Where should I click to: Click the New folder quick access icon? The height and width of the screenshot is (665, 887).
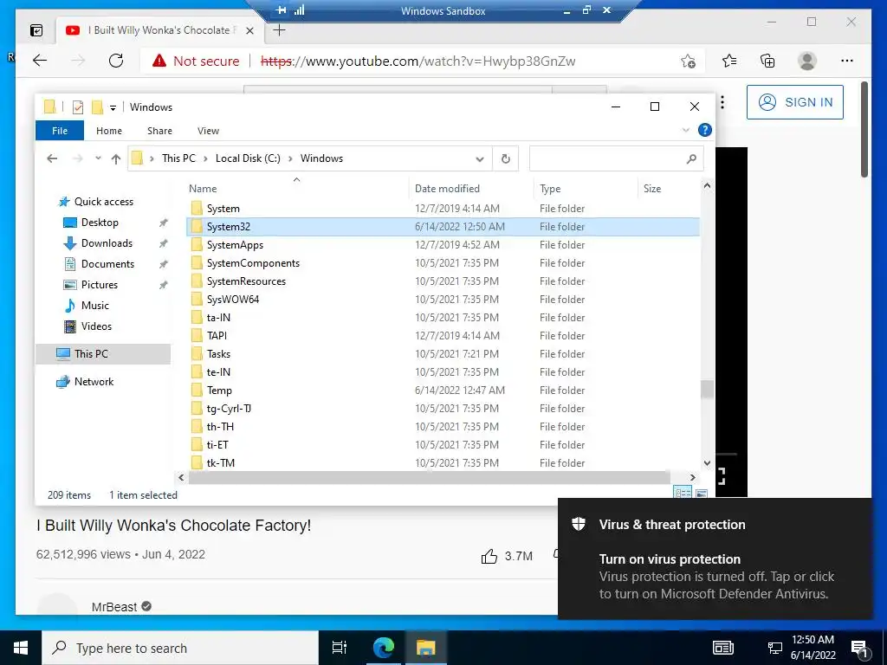tap(97, 107)
